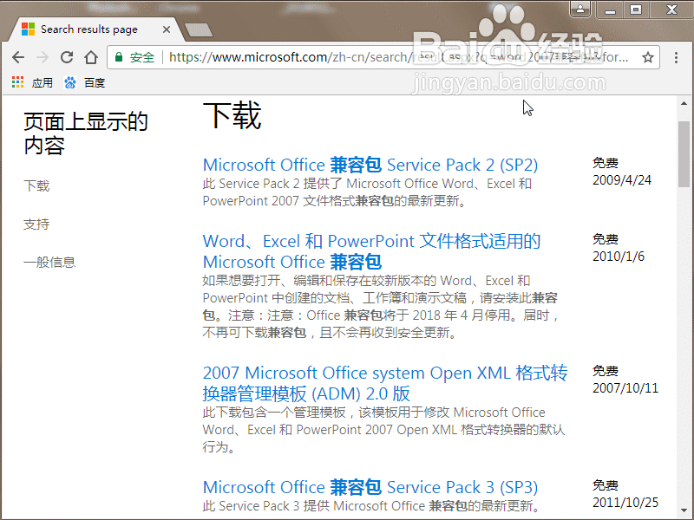Open 2007 Office system Open XML 格式转换器管理模板 link
This screenshot has height=520, width=694.
click(385, 383)
